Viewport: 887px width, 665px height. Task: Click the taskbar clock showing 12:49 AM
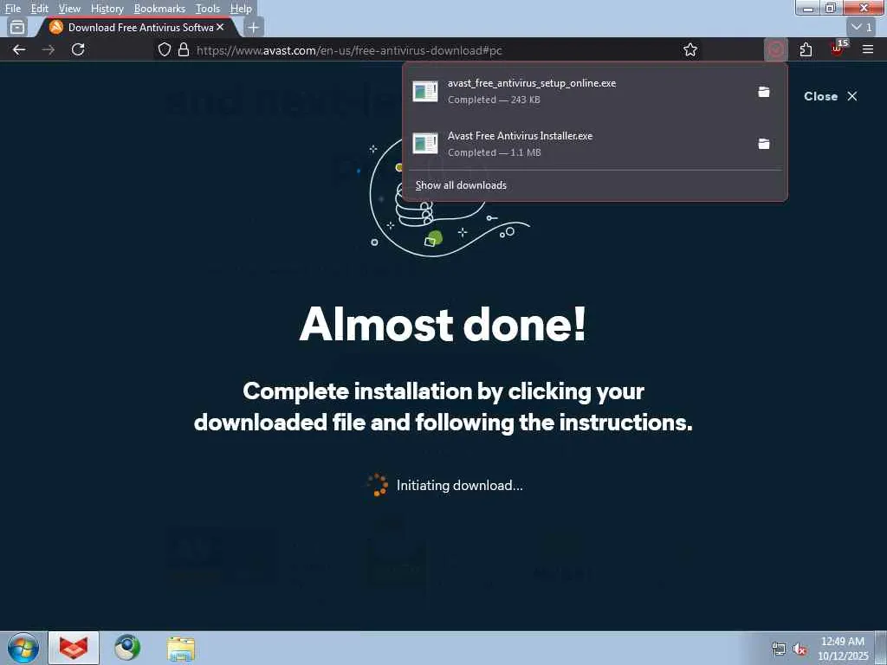coord(843,649)
